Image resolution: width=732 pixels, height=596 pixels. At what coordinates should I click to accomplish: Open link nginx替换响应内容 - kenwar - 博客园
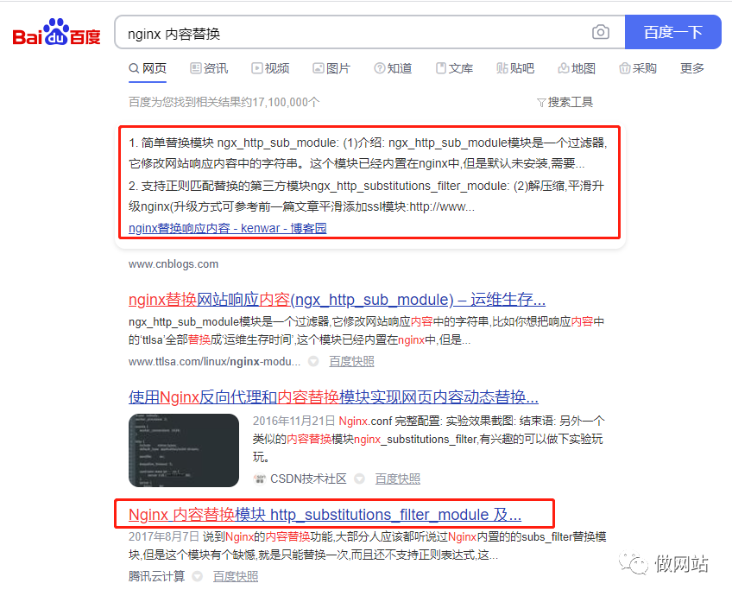point(227,228)
